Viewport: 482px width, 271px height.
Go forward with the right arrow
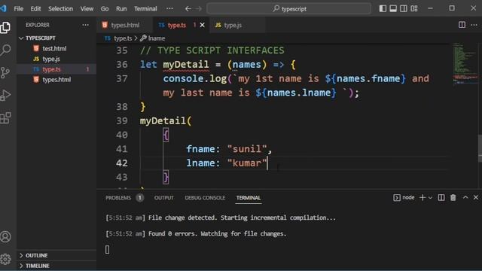tap(199, 8)
